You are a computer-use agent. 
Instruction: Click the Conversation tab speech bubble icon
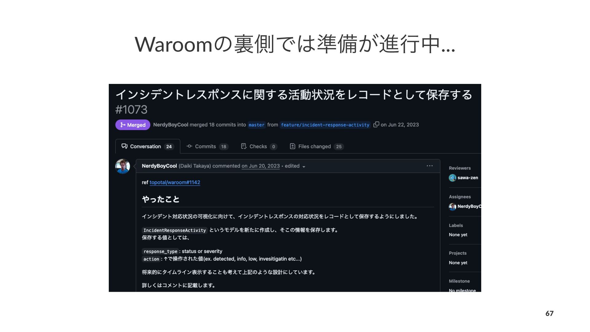[124, 146]
